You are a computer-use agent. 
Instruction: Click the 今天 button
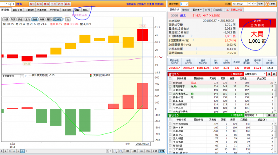(x=261, y=4)
